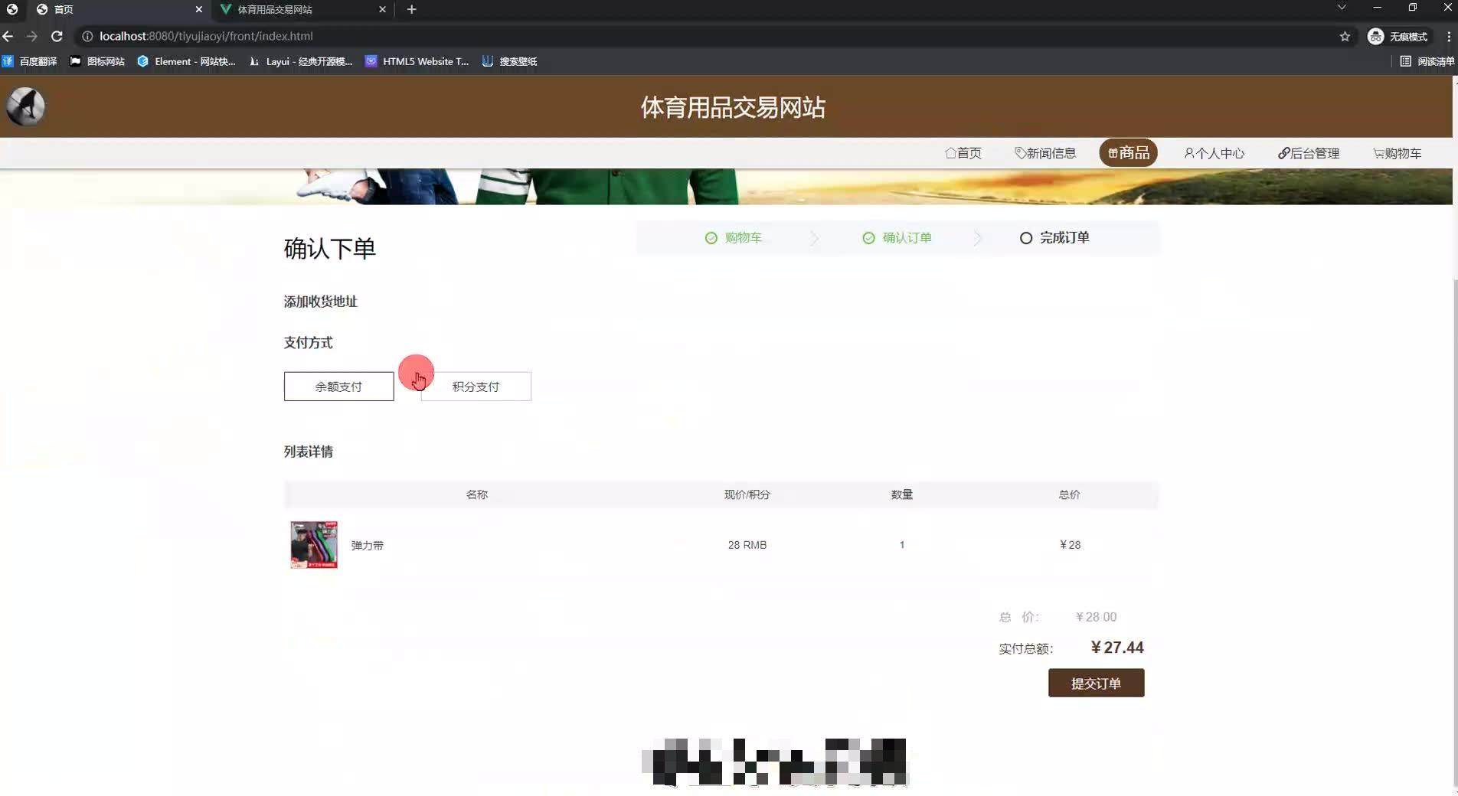Click the 弹力带 product name
This screenshot has width=1458, height=796.
[x=367, y=546]
